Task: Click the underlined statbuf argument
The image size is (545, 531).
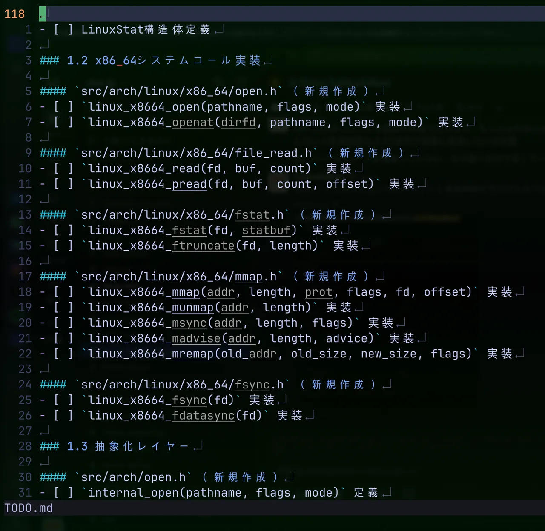Action: click(x=266, y=231)
